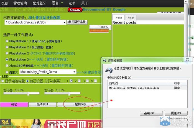Viewport: 194px width, 128px height.
Task: Open the 关于 menu
Action: (85, 3)
